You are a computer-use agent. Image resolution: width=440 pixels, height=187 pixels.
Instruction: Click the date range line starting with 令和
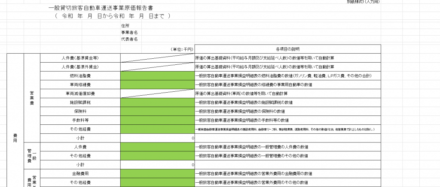tap(113, 16)
